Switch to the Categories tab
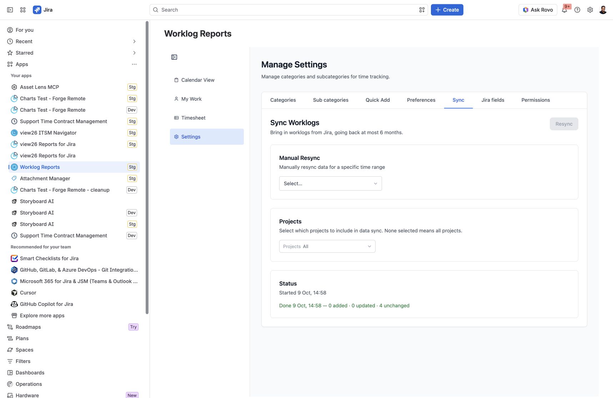This screenshot has width=613, height=398. pyautogui.click(x=283, y=100)
